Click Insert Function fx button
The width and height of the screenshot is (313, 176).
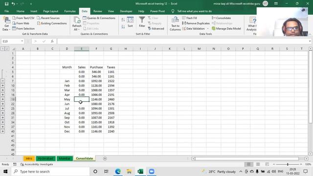[52, 41]
